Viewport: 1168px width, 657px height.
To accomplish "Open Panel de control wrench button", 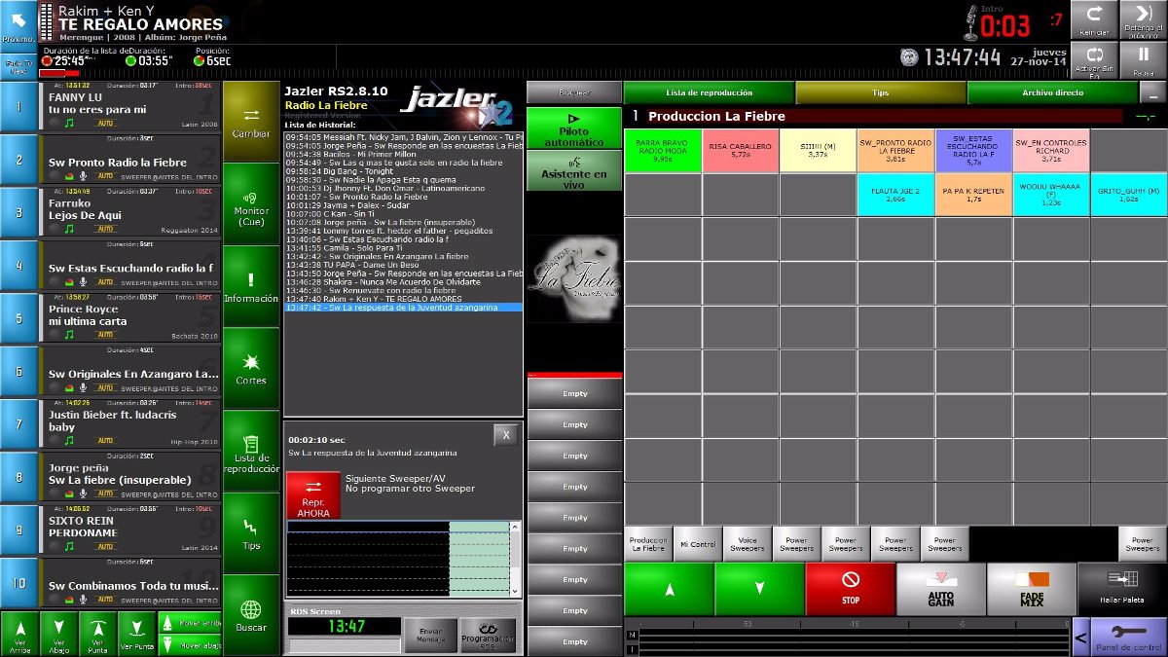I will click(1128, 638).
